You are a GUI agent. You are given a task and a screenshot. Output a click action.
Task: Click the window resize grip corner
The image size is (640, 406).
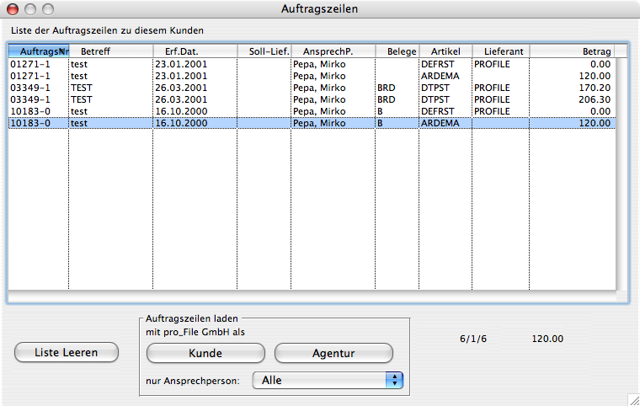[632, 398]
